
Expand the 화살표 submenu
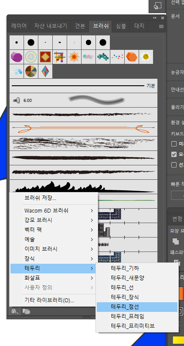pos(53,278)
